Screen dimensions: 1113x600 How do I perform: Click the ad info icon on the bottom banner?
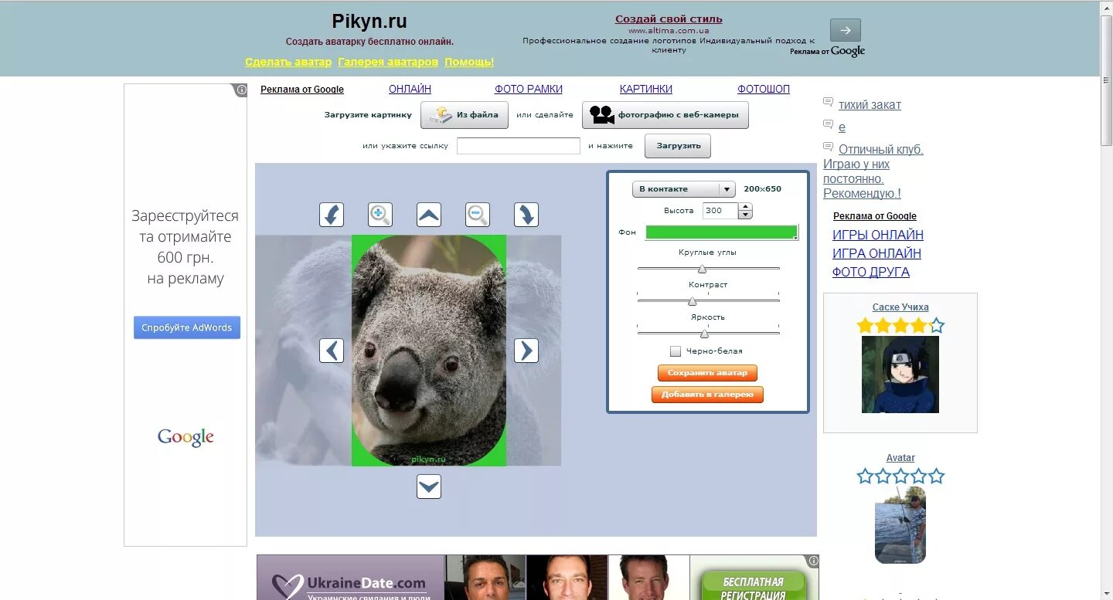click(813, 561)
